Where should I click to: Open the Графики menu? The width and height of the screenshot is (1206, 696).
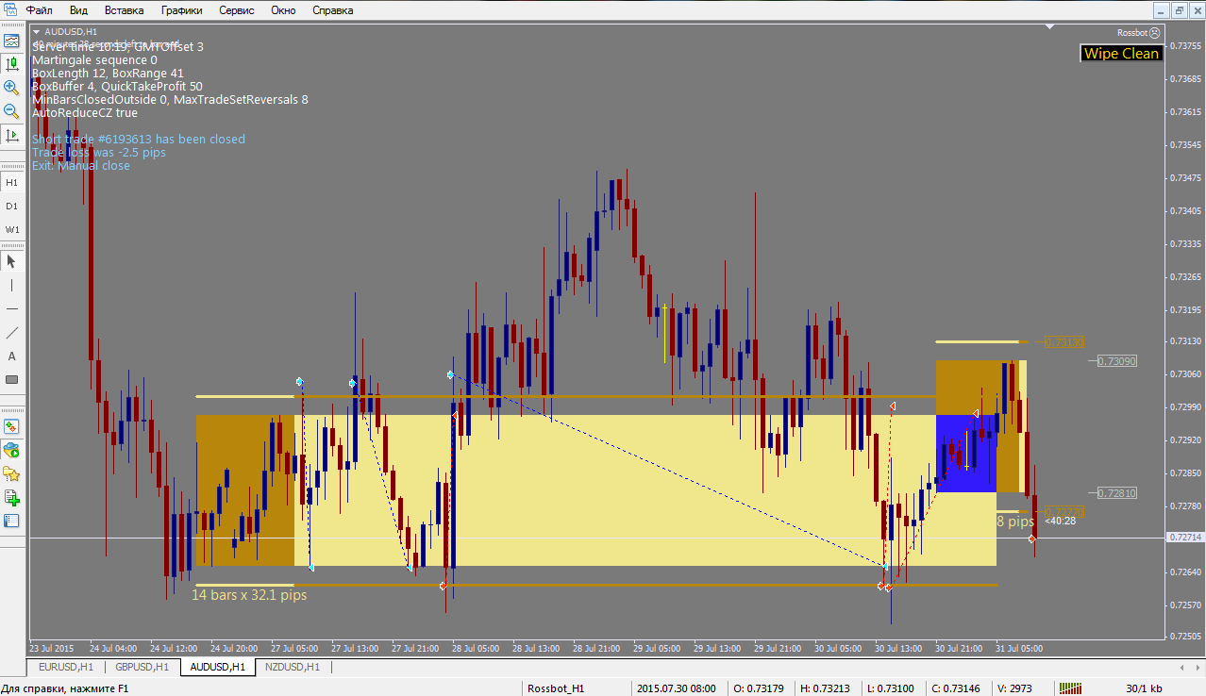pyautogui.click(x=181, y=10)
